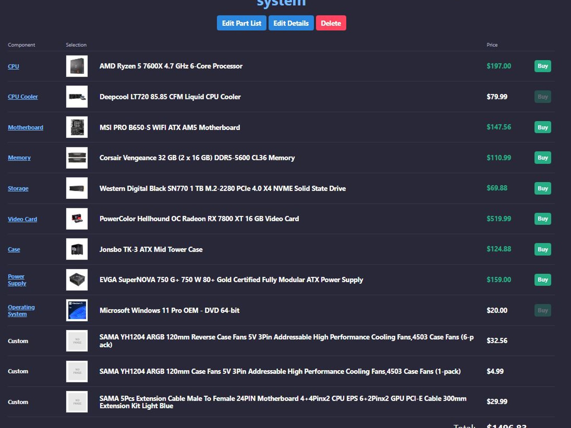The width and height of the screenshot is (571, 428).
Task: Click the Price column header
Action: pyautogui.click(x=492, y=45)
